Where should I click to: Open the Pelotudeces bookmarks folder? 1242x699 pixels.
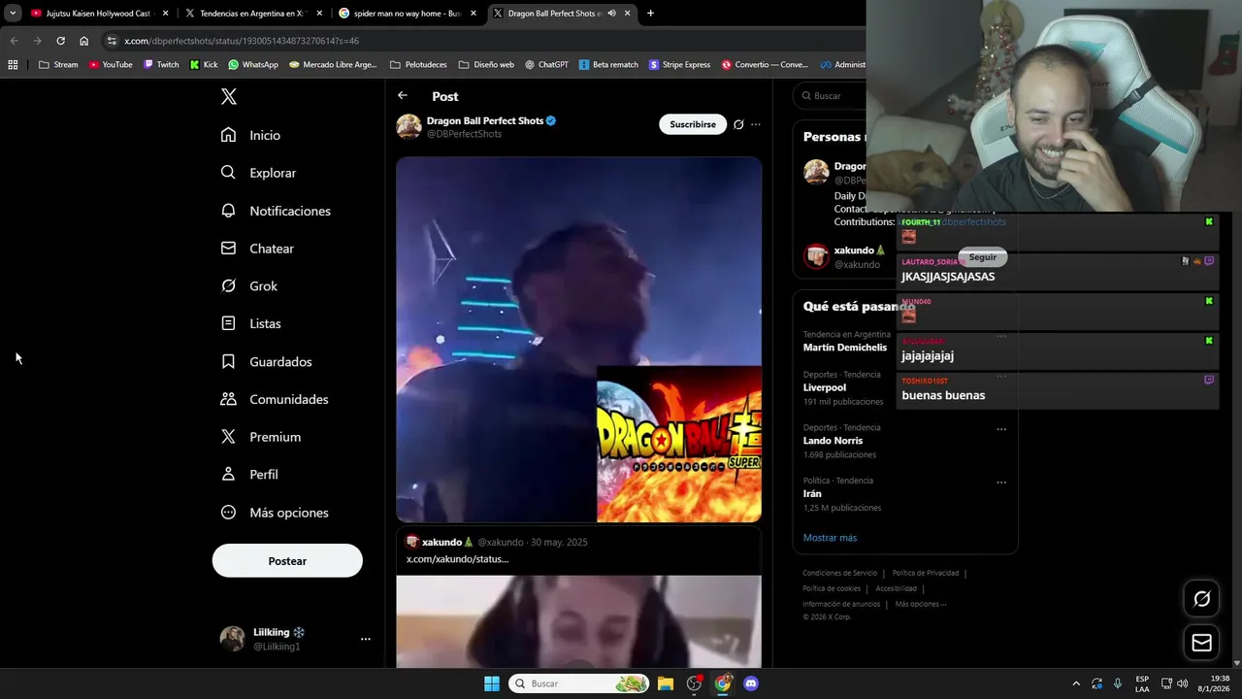(418, 65)
